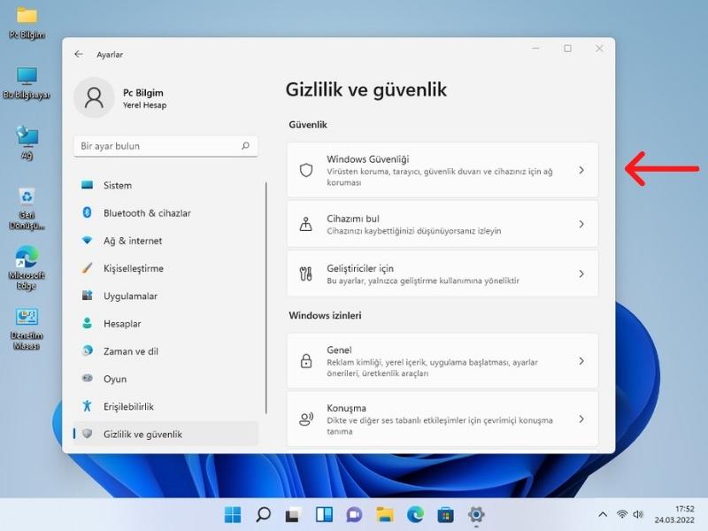Open Chat app from taskbar
The width and height of the screenshot is (708, 531).
coord(355,514)
